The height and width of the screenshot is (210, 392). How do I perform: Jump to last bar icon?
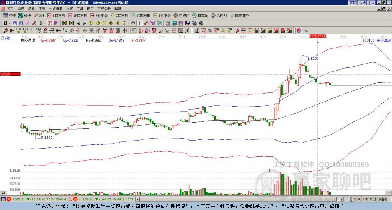[71, 23]
